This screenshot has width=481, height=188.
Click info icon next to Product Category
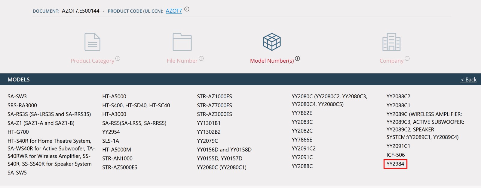(118, 58)
